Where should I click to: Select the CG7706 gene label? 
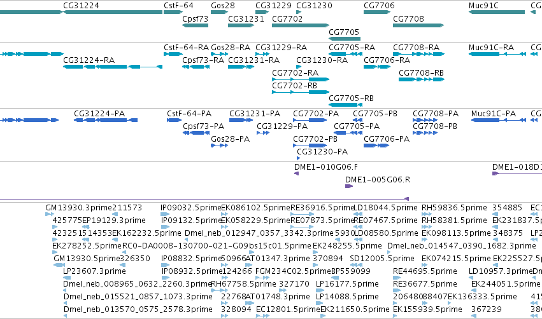(x=379, y=6)
